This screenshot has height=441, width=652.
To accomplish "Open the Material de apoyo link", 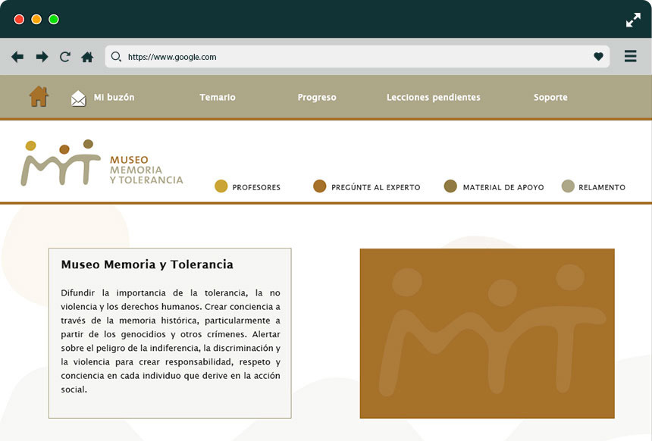I will [503, 187].
